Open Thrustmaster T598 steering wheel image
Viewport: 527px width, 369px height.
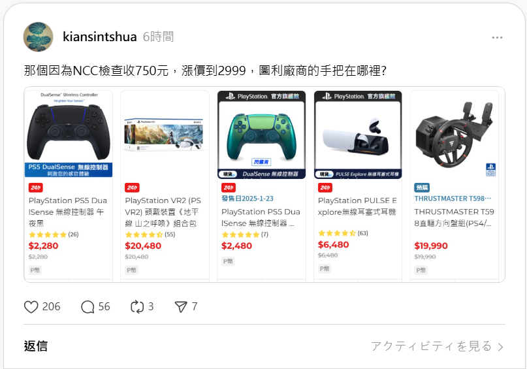pyautogui.click(x=455, y=135)
